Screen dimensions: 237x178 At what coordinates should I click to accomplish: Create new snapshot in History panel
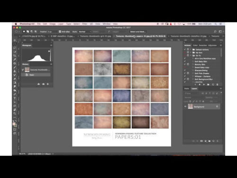[x=43, y=84]
